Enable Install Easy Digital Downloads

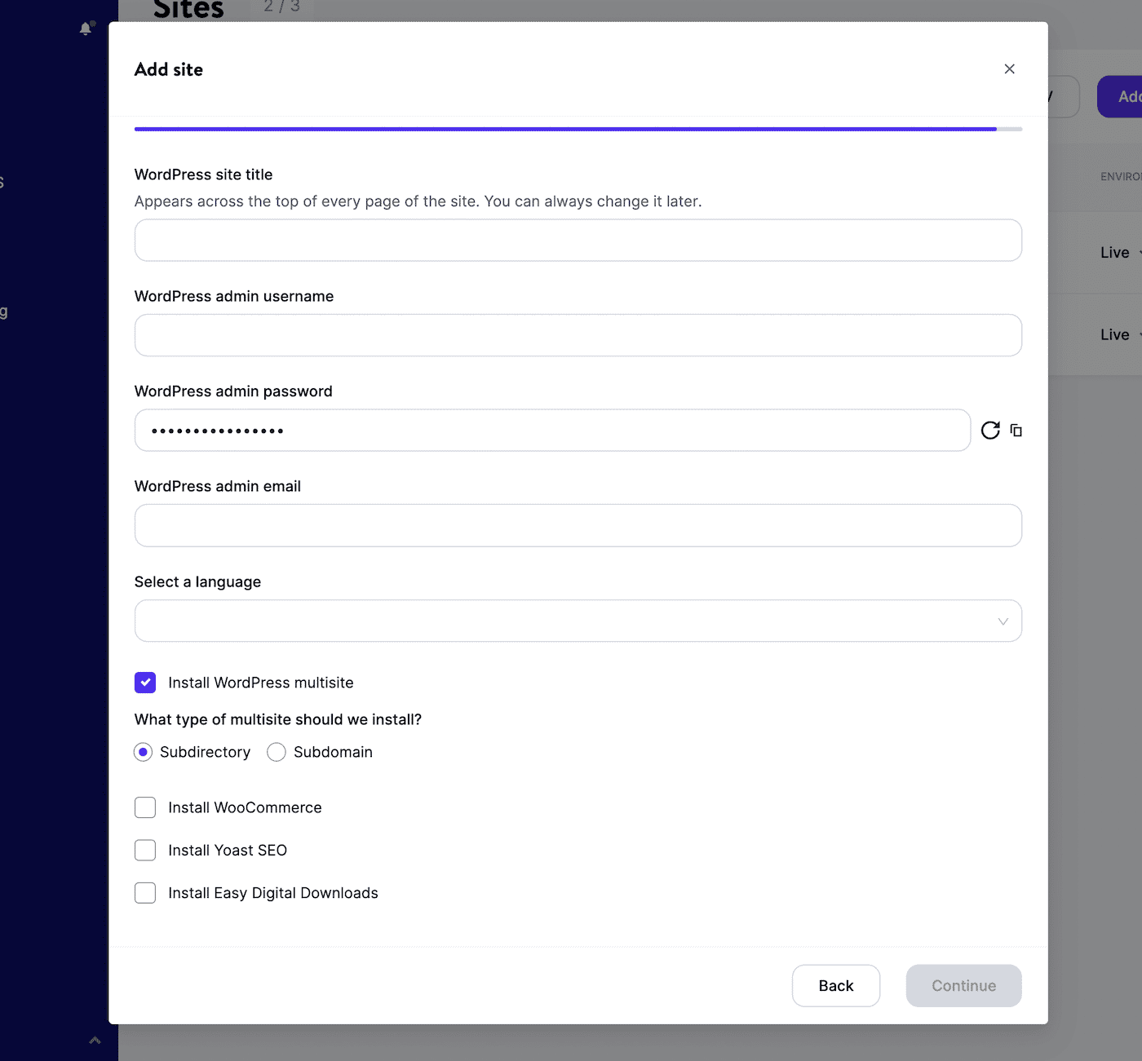(144, 892)
